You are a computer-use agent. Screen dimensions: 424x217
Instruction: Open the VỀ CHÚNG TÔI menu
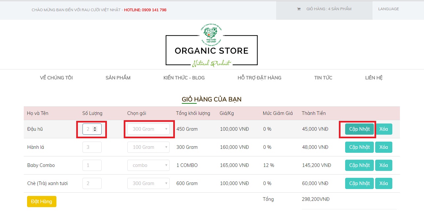click(56, 78)
